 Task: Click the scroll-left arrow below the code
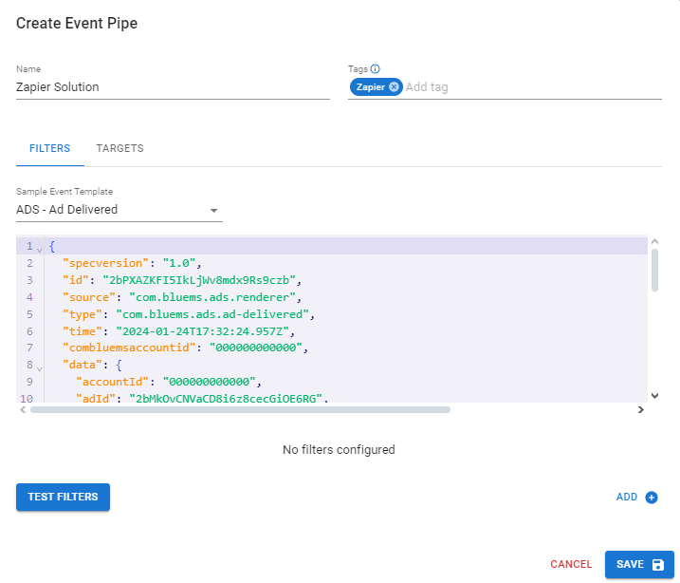[x=23, y=410]
